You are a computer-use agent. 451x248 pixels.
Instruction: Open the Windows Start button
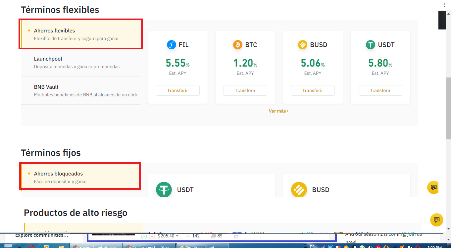[8, 246]
